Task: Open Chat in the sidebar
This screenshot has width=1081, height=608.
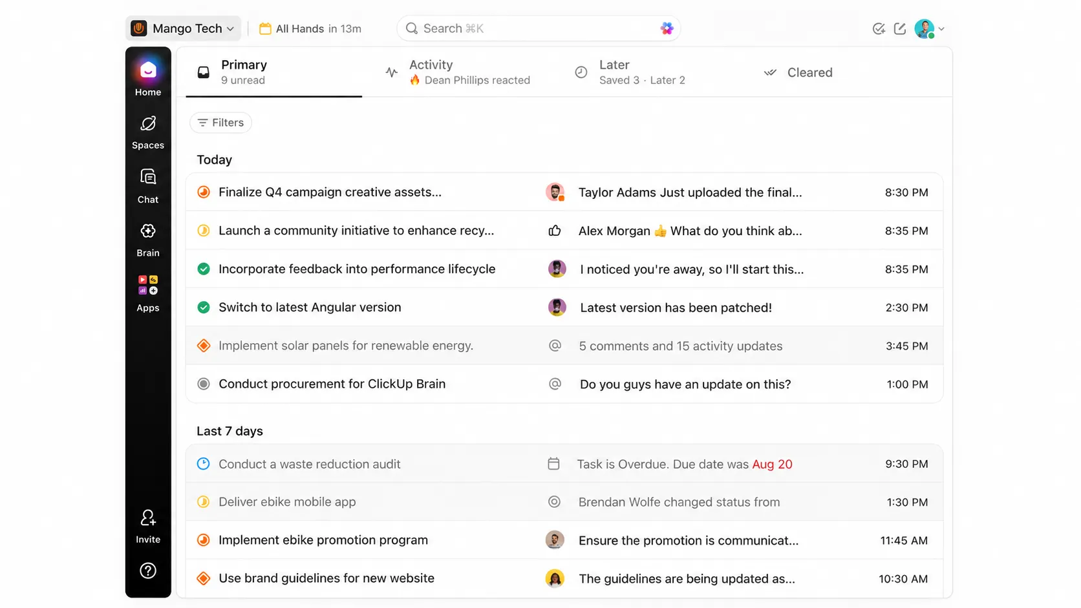Action: coord(148,186)
